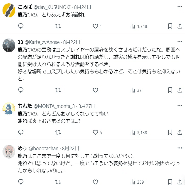Share こるぱ's tweet
This screenshot has width=185, height=185.
tap(180, 26)
